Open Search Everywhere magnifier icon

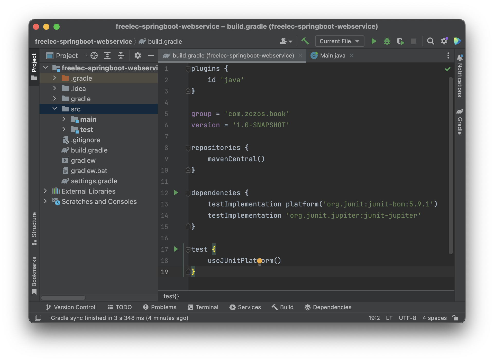coord(431,41)
